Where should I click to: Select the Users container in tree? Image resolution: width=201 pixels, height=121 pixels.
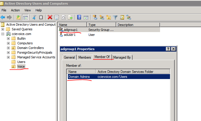[21, 62]
